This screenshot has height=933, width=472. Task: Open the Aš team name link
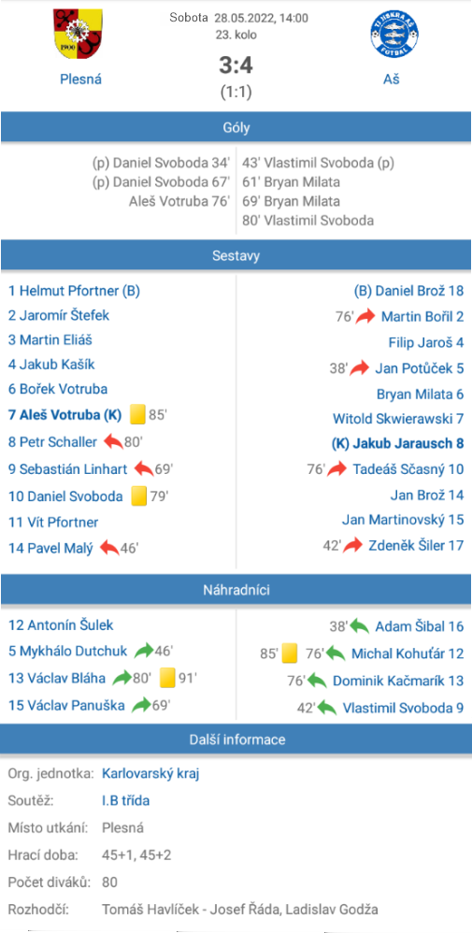click(391, 79)
